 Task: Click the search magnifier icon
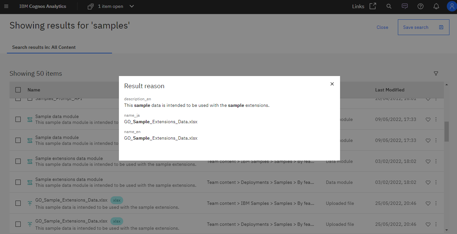coord(389,6)
